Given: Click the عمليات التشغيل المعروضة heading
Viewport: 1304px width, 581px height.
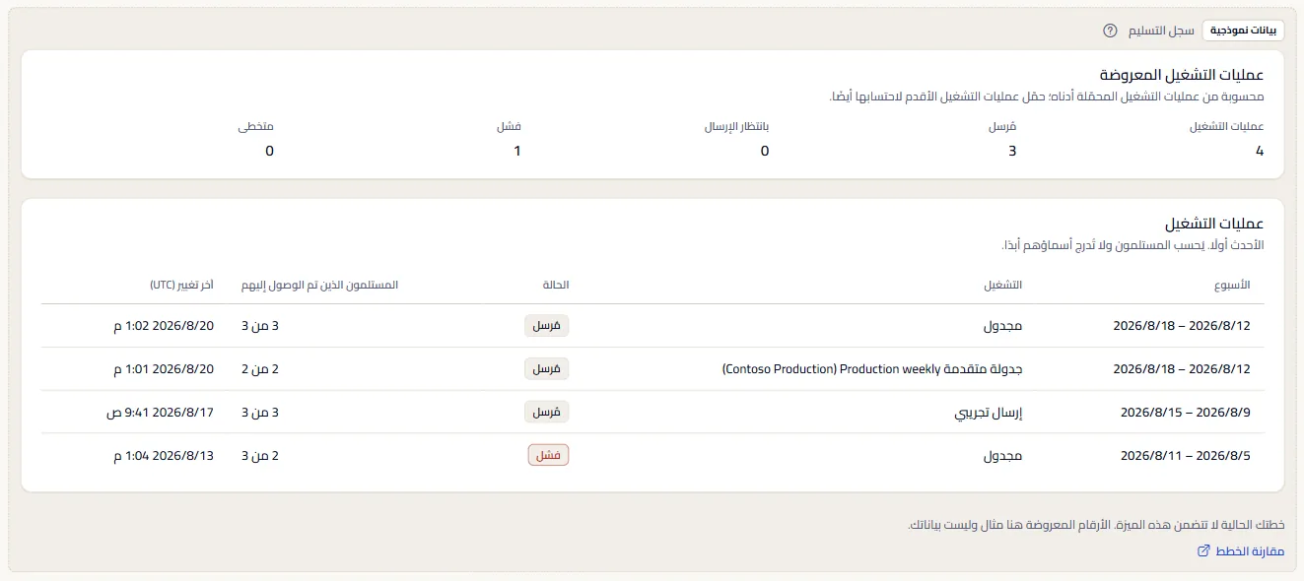Looking at the screenshot, I should [1182, 75].
